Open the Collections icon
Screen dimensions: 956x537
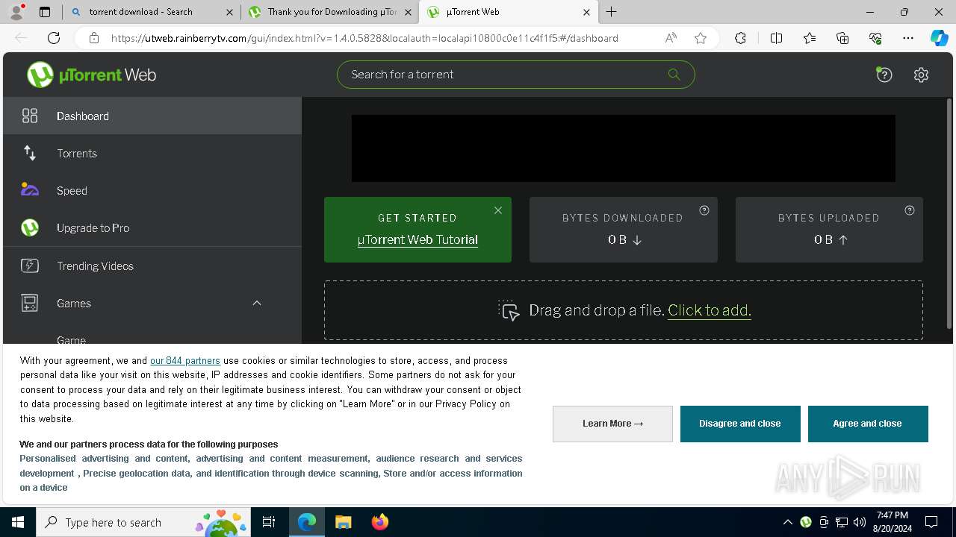click(842, 38)
